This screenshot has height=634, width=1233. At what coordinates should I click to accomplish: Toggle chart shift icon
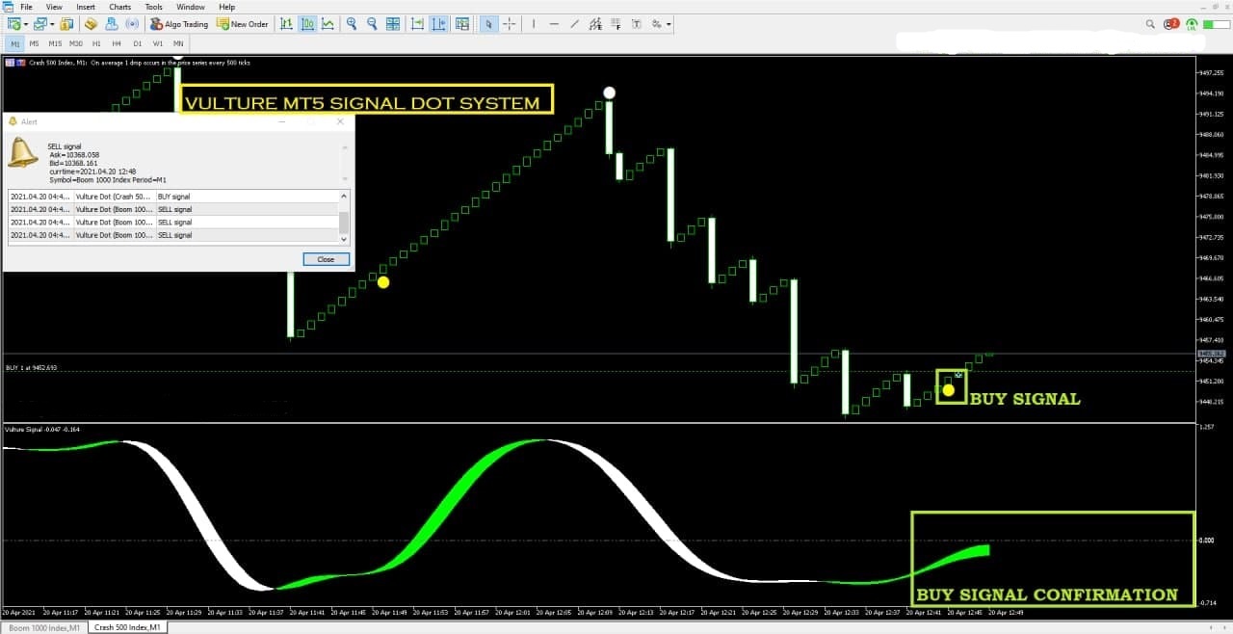438,23
